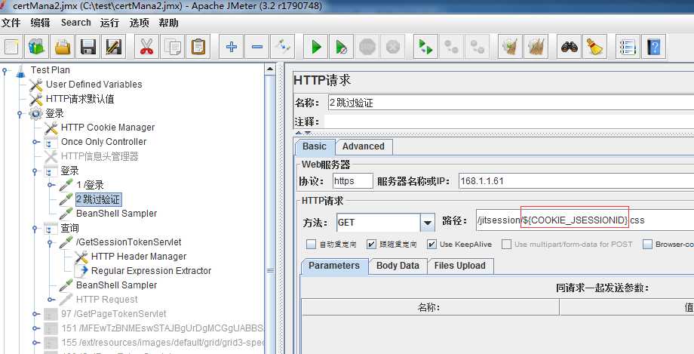Start the test with green arrow

click(x=315, y=47)
